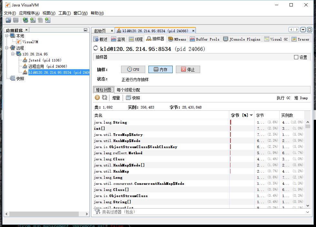Select the 抽样器 tab

pyautogui.click(x=155, y=39)
